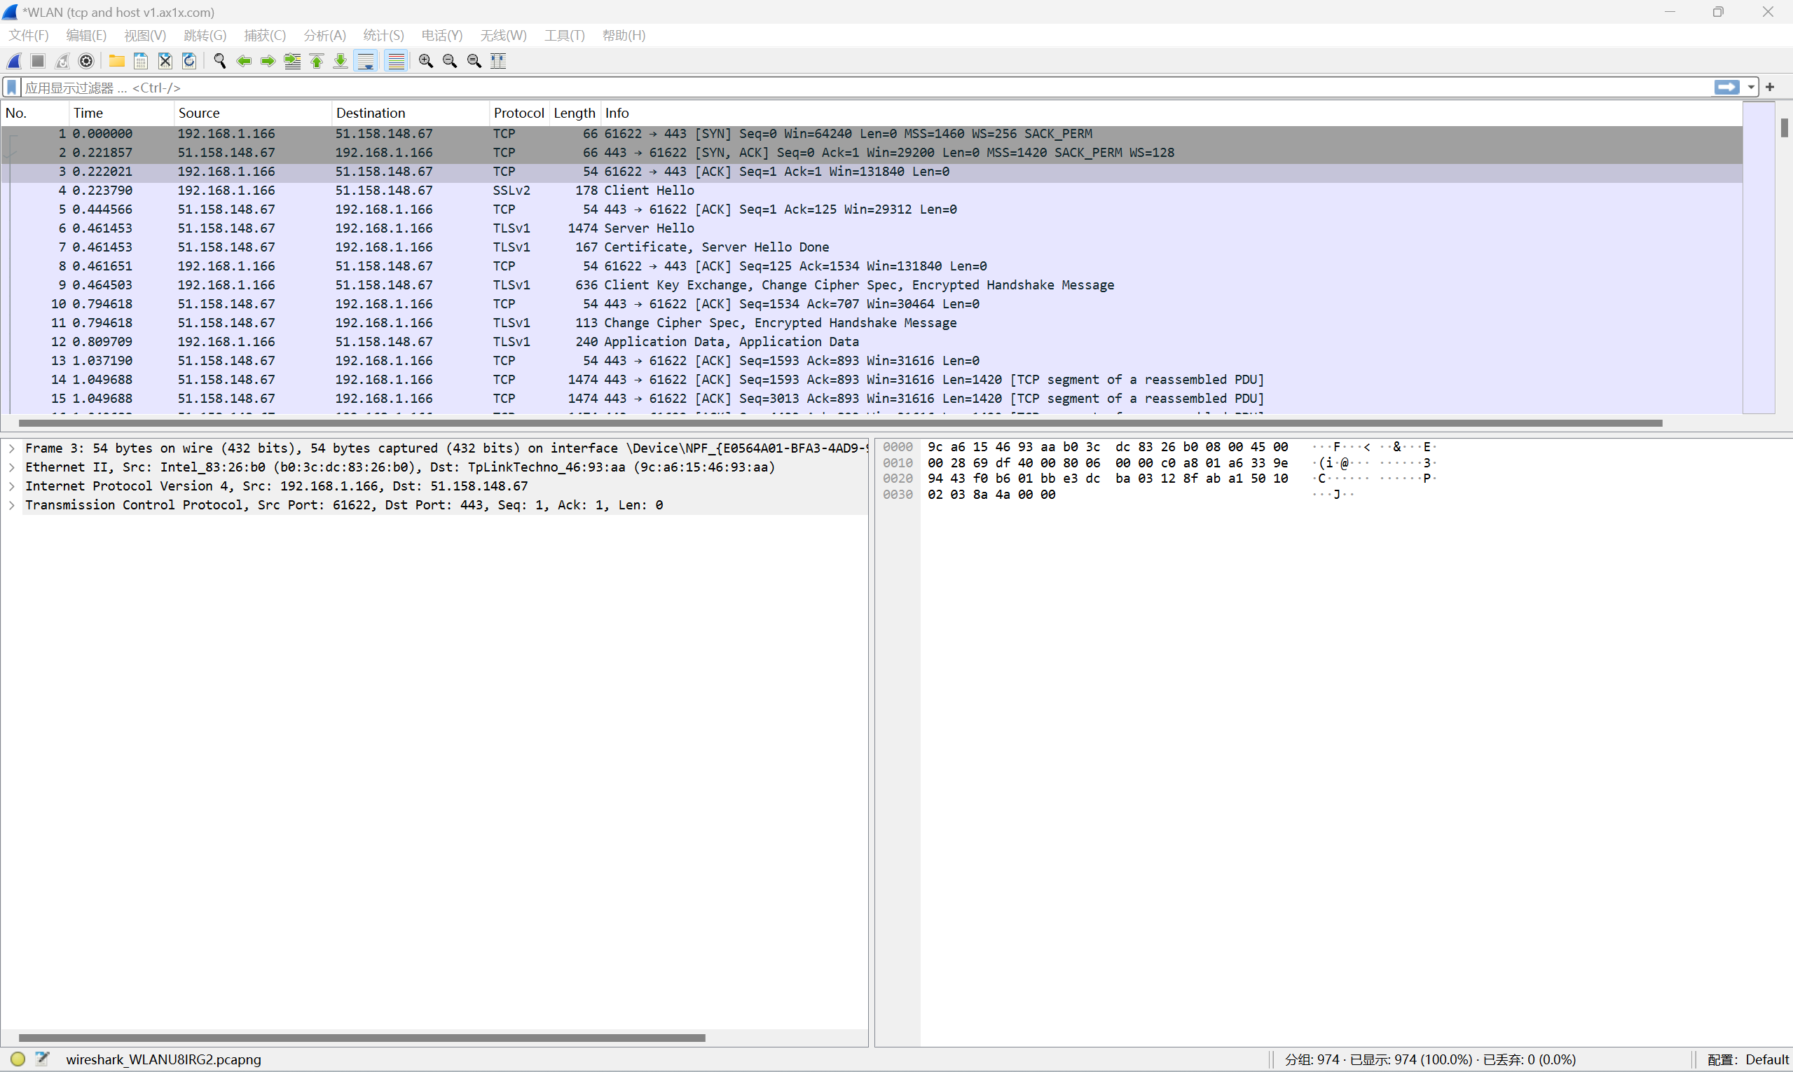Go forward to next packet in history

point(268,62)
